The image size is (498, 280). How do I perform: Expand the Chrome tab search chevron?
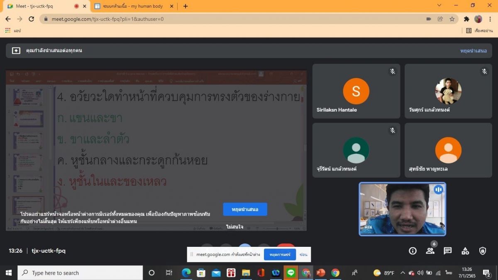pyautogui.click(x=439, y=5)
